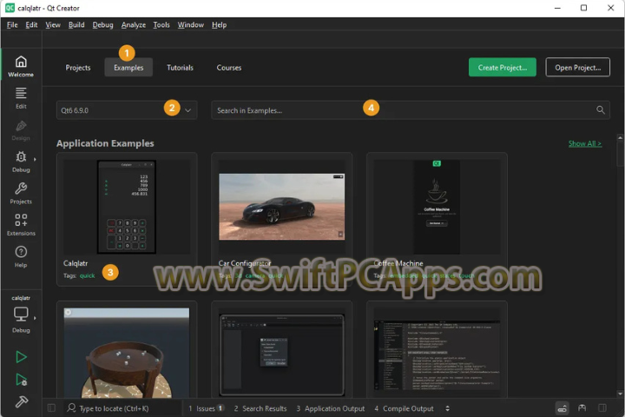The height and width of the screenshot is (417, 625).
Task: Open the Welcome mode
Action: click(21, 66)
